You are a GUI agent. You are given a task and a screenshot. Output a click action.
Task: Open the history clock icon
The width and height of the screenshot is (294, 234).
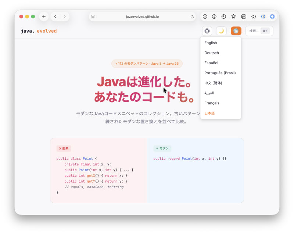(x=224, y=17)
